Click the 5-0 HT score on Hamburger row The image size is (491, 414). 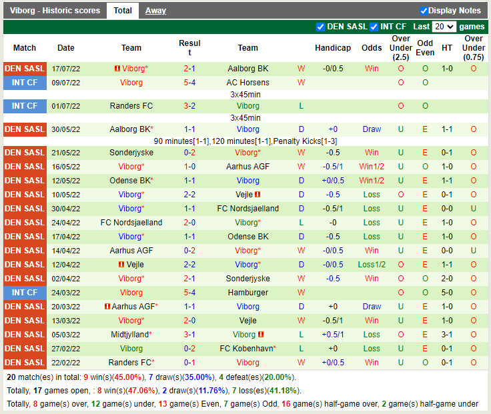447,293
